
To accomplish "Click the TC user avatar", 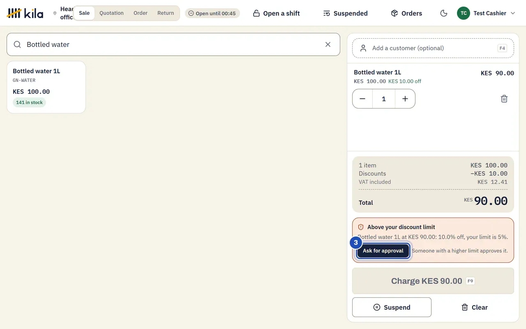I will click(464, 13).
